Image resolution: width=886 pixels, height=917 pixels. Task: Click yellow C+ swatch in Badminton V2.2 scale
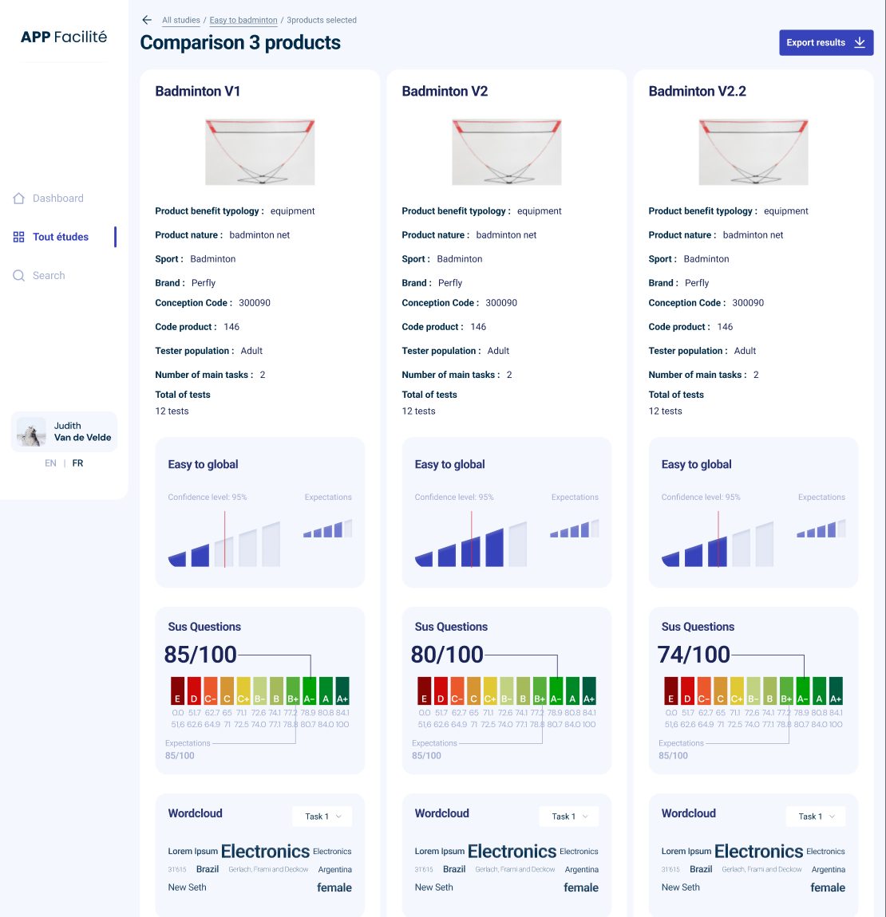737,691
